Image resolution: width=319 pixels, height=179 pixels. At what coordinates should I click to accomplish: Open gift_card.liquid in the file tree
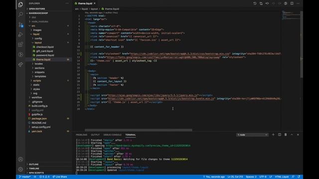tap(49, 51)
